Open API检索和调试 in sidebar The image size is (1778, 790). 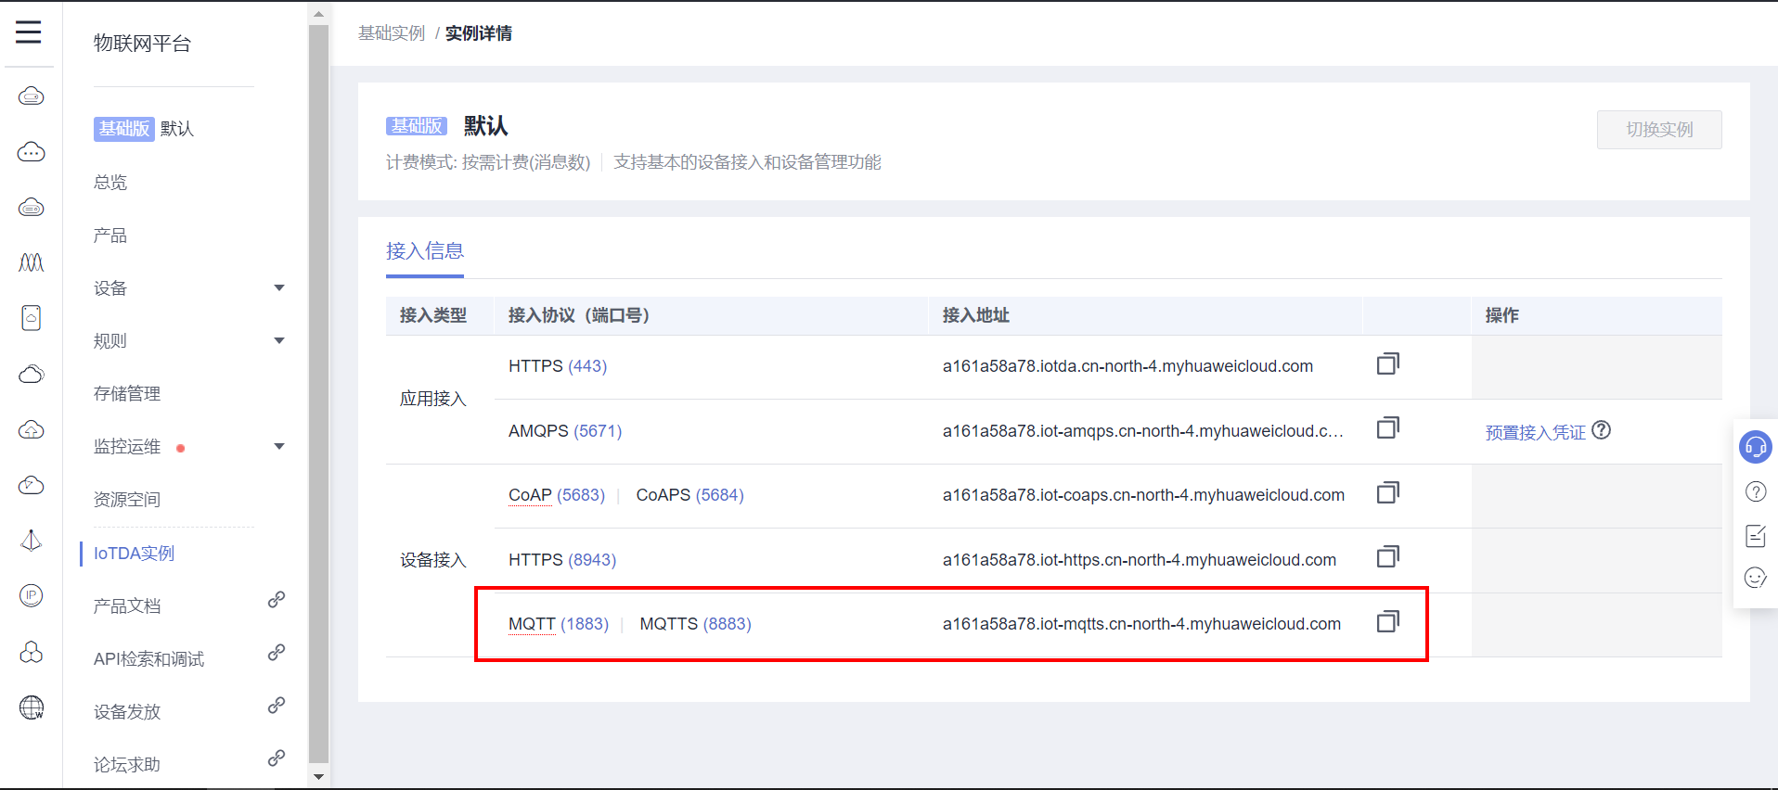pyautogui.click(x=149, y=659)
